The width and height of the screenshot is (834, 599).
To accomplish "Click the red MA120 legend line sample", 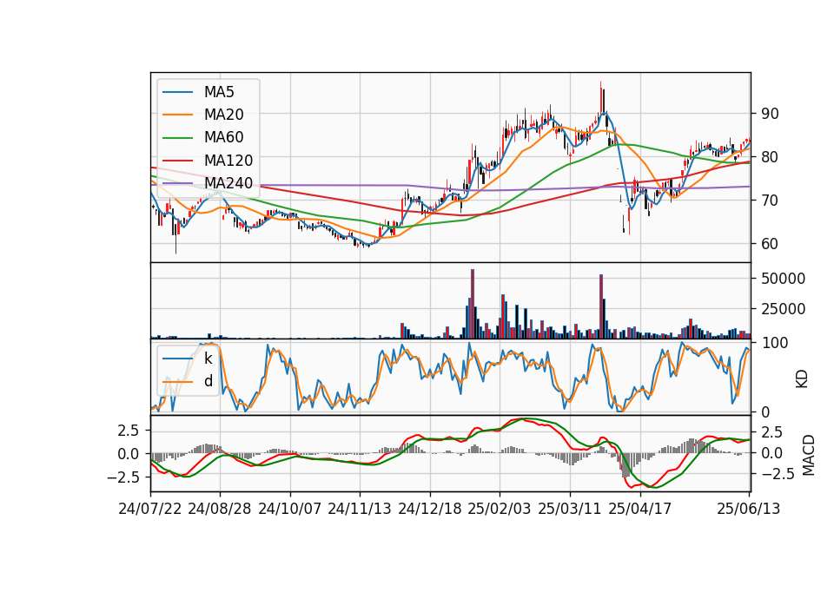I will click(177, 161).
